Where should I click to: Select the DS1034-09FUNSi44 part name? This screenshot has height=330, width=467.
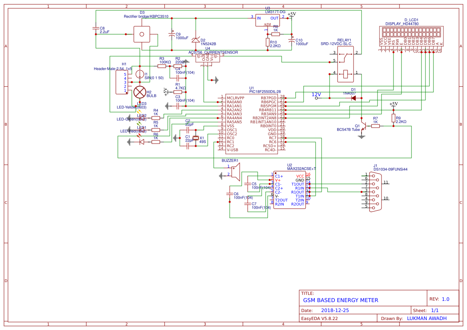click(x=390, y=169)
